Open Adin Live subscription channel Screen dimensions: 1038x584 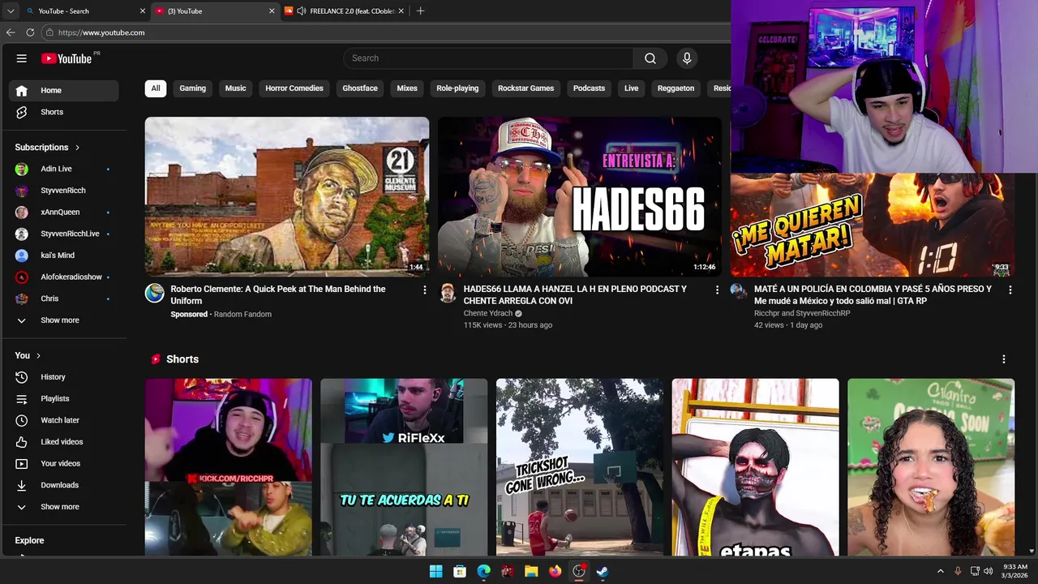64,169
